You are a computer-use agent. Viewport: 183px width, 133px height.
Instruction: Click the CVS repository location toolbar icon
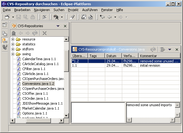click(90, 17)
